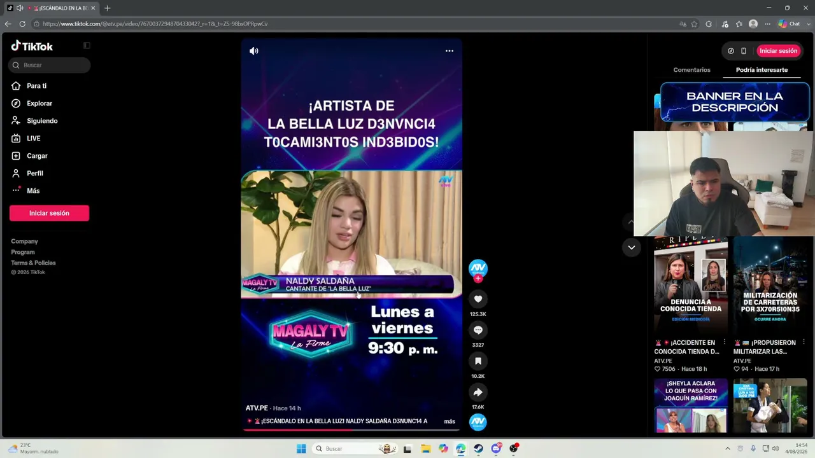The width and height of the screenshot is (815, 458).
Task: Open the Company footer link
Action: pos(24,241)
